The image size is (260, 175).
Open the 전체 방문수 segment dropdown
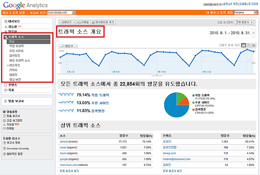(x=244, y=22)
